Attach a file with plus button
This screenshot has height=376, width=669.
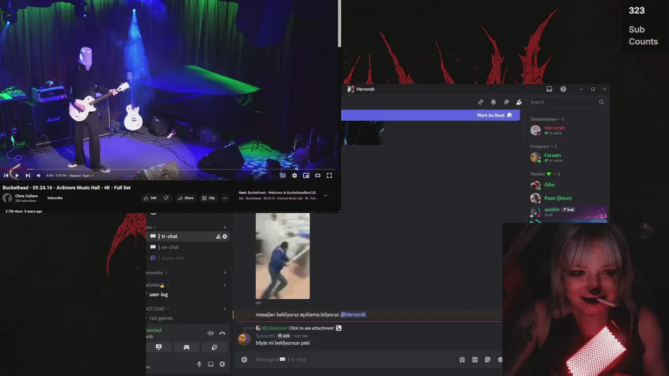click(244, 359)
